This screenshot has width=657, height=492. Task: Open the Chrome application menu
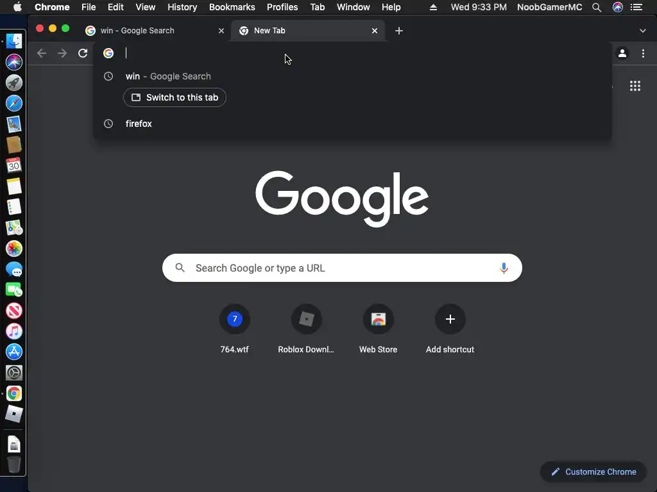pyautogui.click(x=52, y=7)
